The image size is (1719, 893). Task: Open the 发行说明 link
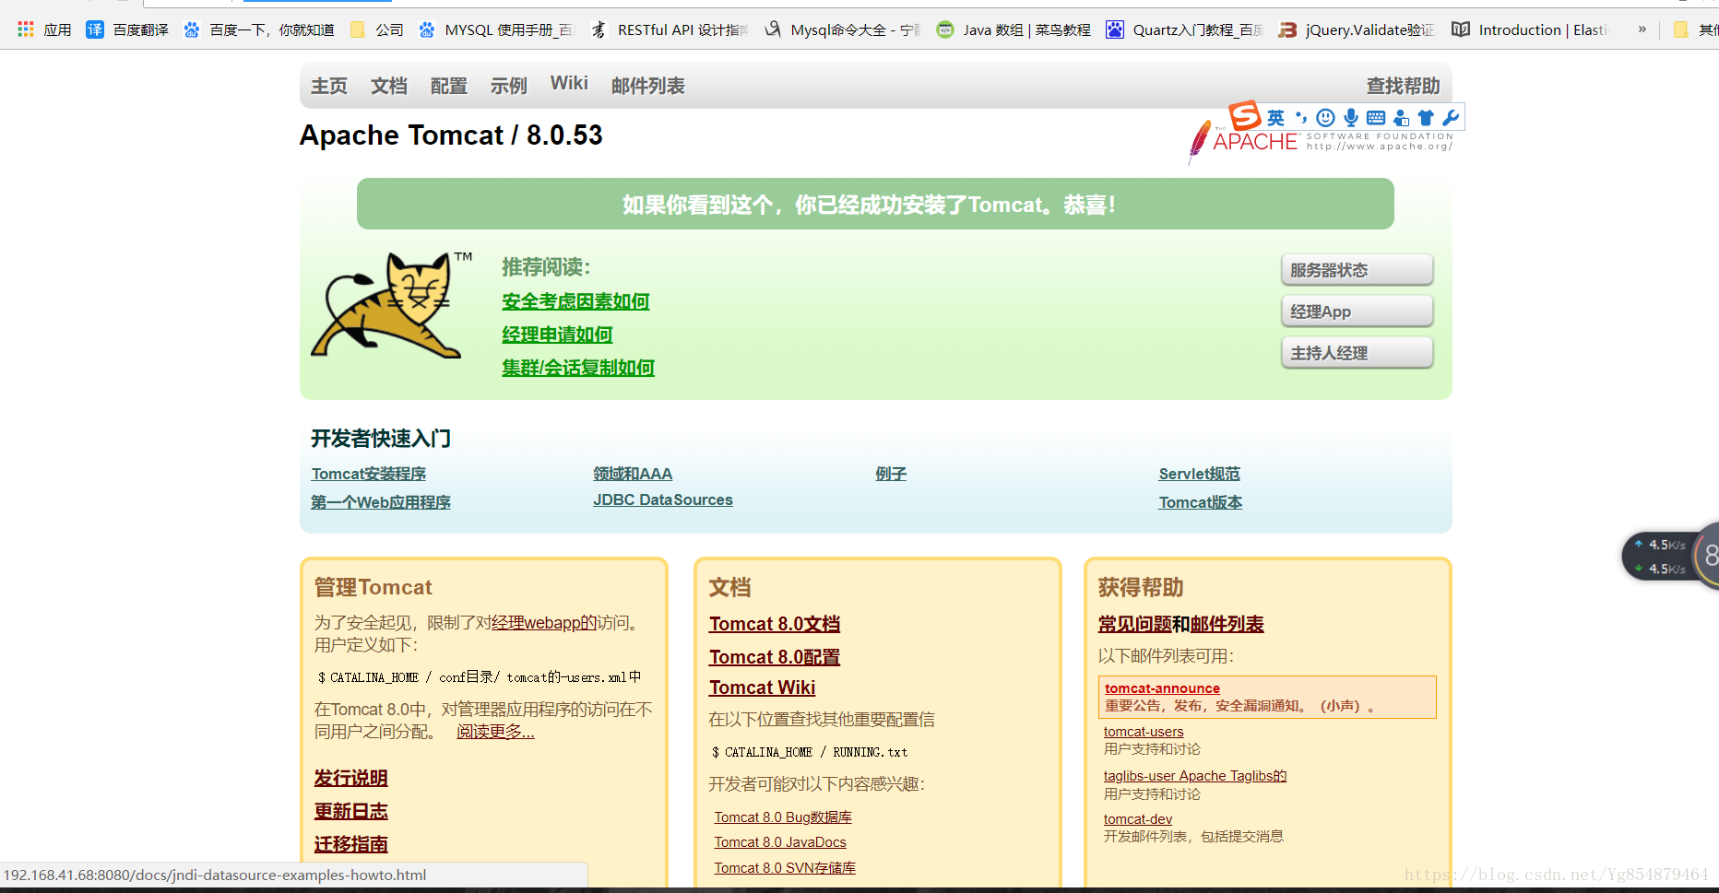click(350, 778)
